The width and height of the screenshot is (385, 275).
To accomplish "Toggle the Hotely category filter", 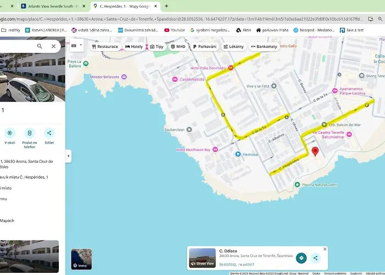I will (x=134, y=47).
